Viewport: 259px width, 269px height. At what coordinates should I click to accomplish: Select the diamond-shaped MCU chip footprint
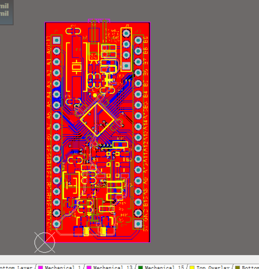pyautogui.click(x=97, y=120)
